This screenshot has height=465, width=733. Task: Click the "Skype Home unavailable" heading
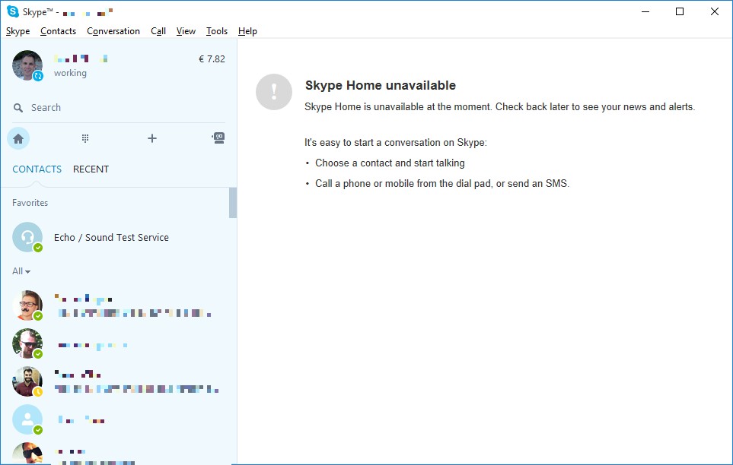381,85
